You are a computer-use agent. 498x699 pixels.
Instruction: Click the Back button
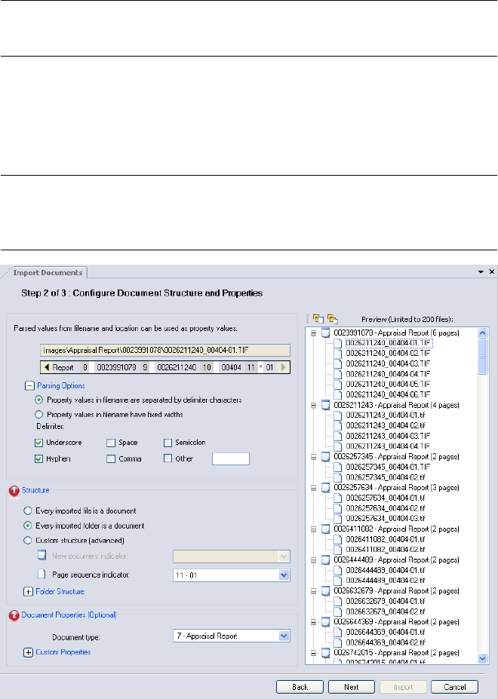pyautogui.click(x=300, y=687)
